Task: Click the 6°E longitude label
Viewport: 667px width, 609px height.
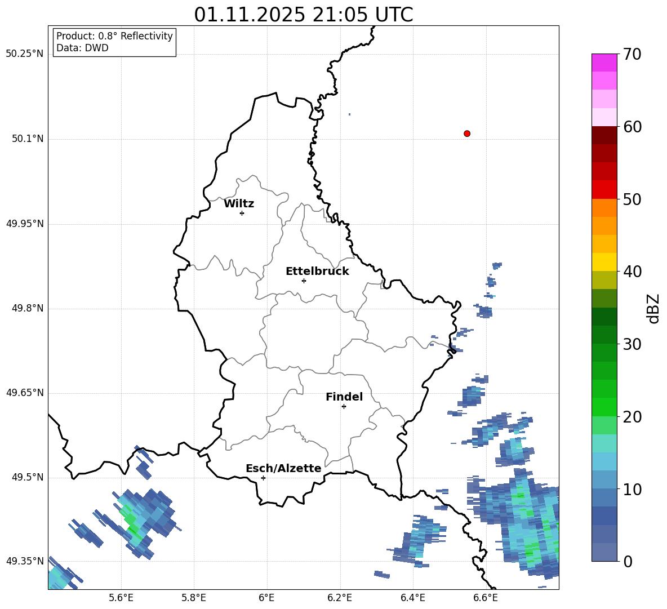Action: (x=266, y=598)
